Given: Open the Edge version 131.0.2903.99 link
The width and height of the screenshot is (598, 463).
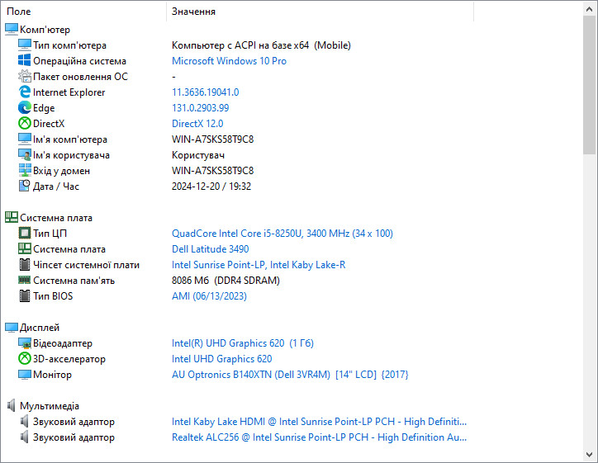Looking at the screenshot, I should 200,108.
